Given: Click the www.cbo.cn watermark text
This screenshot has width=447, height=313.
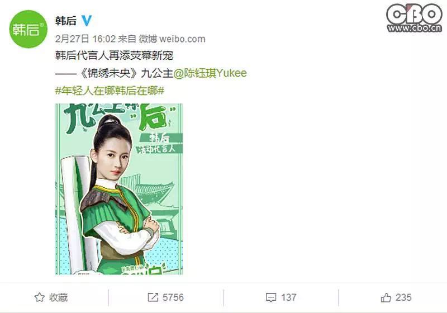Looking at the screenshot, I should pos(415,28).
